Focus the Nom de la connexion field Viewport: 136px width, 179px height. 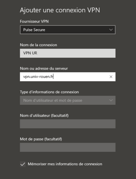(68, 53)
